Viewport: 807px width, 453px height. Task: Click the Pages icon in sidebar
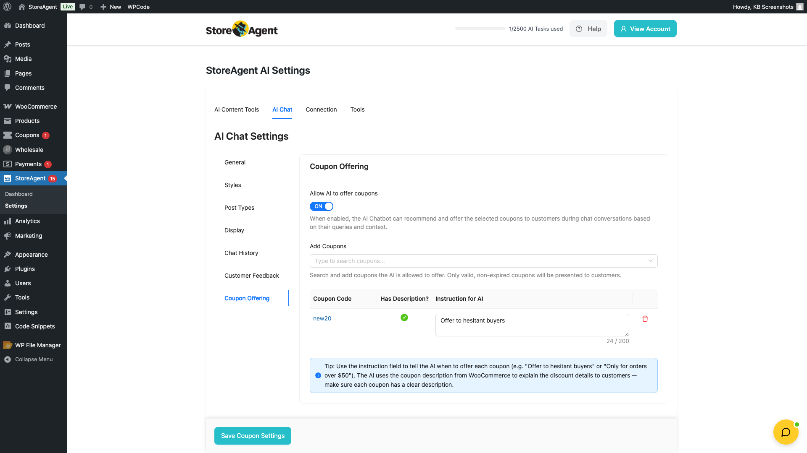[8, 73]
